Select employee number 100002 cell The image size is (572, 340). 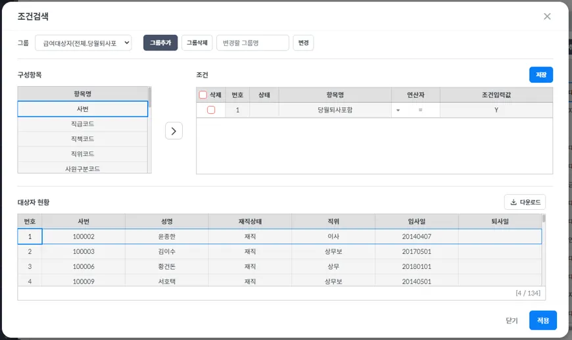[83, 236]
